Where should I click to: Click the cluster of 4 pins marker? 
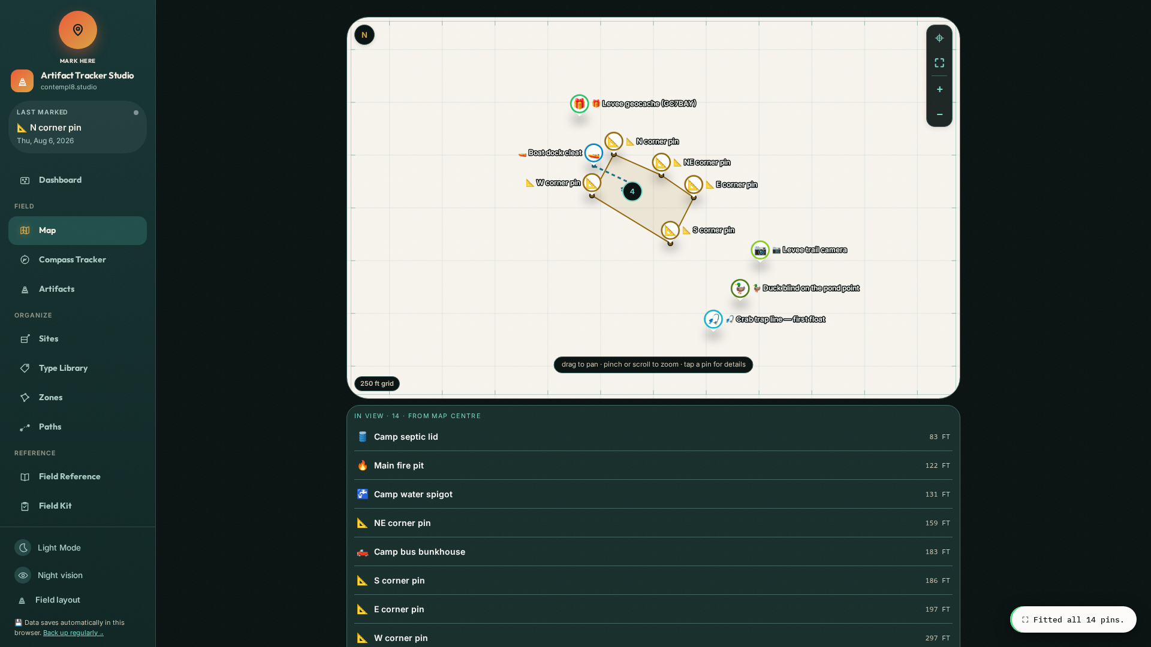[632, 192]
